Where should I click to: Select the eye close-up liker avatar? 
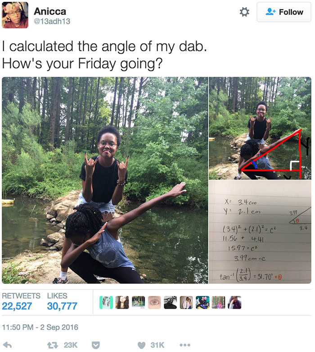coord(154,302)
